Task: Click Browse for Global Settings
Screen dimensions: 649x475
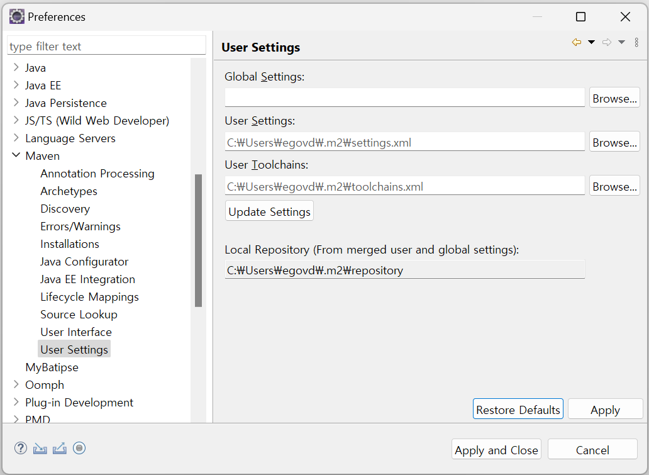Action: pos(614,98)
